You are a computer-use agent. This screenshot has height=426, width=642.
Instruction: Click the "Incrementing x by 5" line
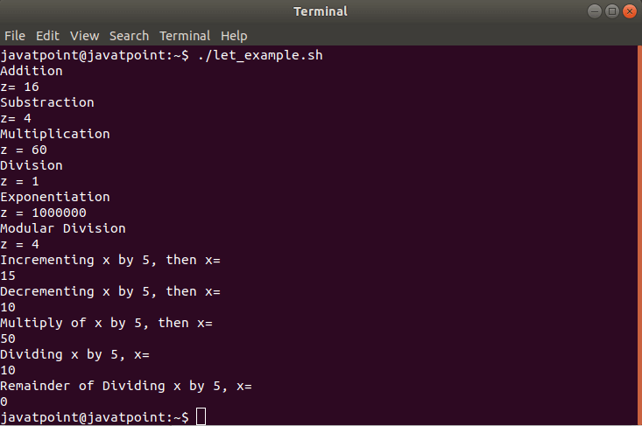tap(110, 260)
